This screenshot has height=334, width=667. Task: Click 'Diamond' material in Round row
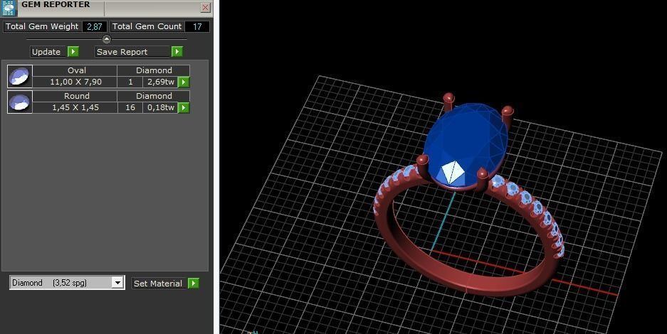click(154, 96)
